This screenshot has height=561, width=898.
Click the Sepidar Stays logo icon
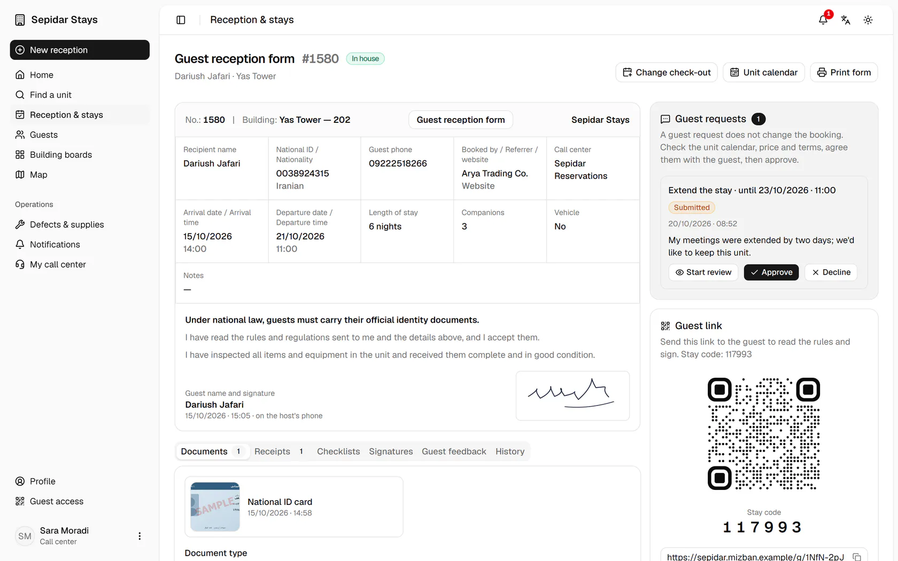(x=20, y=20)
